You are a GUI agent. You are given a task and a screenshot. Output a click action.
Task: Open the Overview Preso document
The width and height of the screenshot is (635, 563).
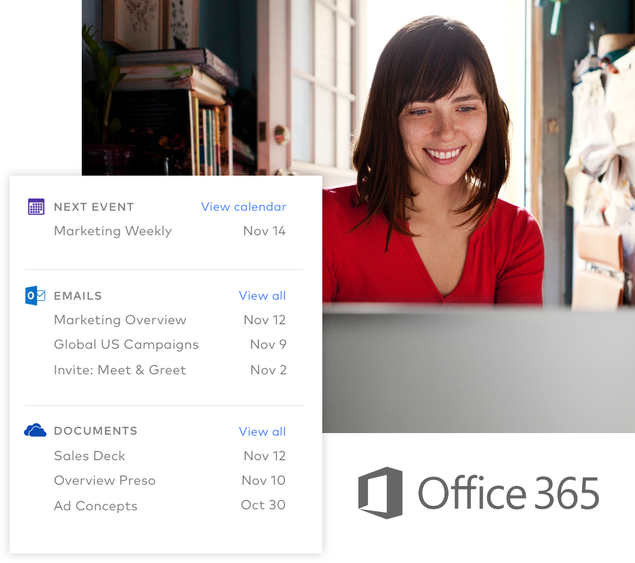[105, 481]
